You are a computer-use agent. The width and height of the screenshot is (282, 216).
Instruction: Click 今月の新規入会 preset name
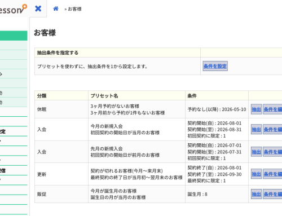tap(107, 126)
